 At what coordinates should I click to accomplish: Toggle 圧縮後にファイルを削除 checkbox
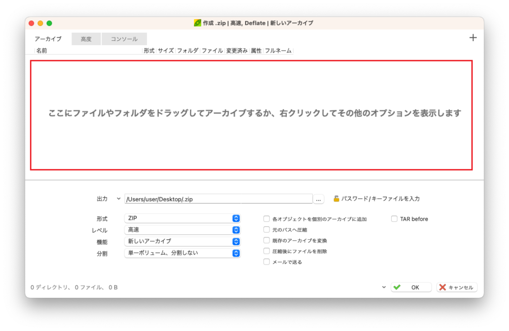tap(266, 251)
